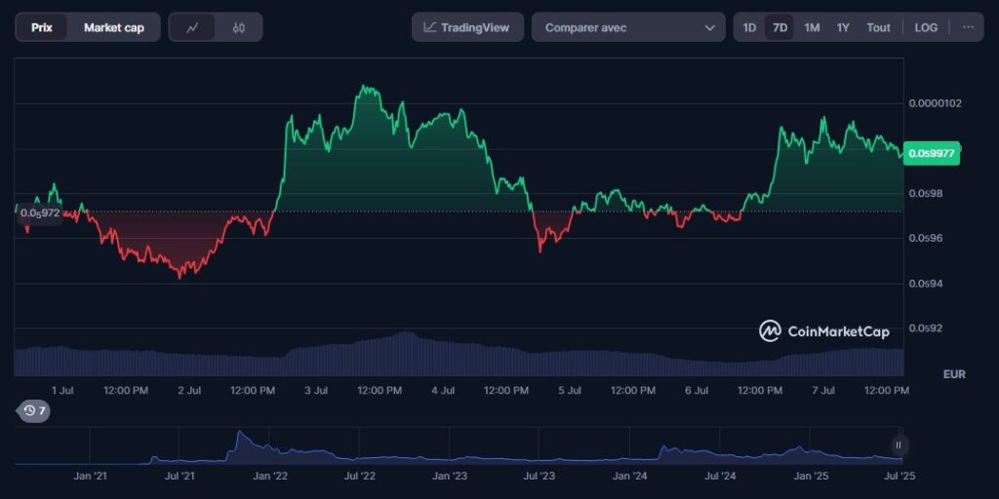
Task: Set range to 1D
Action: point(750,27)
